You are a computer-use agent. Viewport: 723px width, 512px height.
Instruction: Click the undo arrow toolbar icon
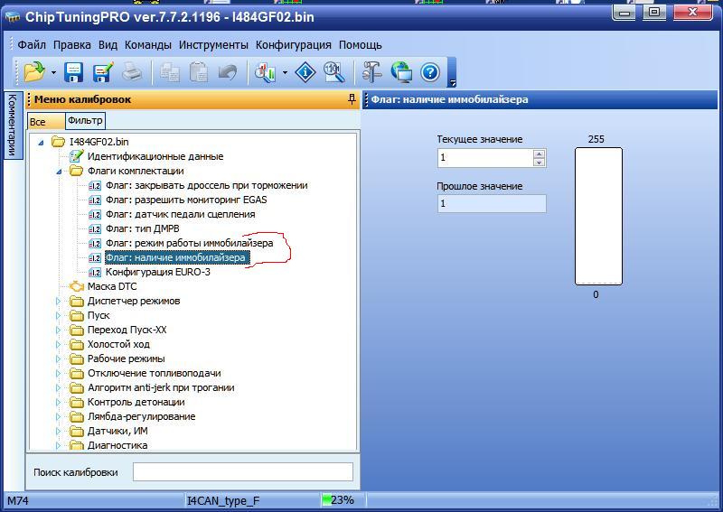click(228, 72)
